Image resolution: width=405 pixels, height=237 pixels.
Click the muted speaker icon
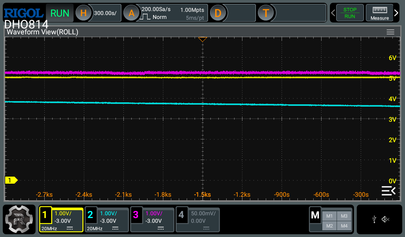[385, 219]
